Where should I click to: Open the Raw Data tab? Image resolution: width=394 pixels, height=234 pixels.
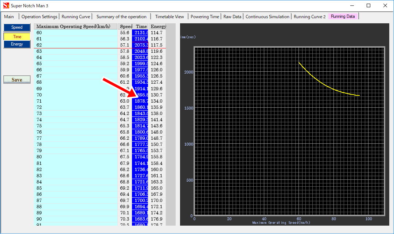(232, 16)
